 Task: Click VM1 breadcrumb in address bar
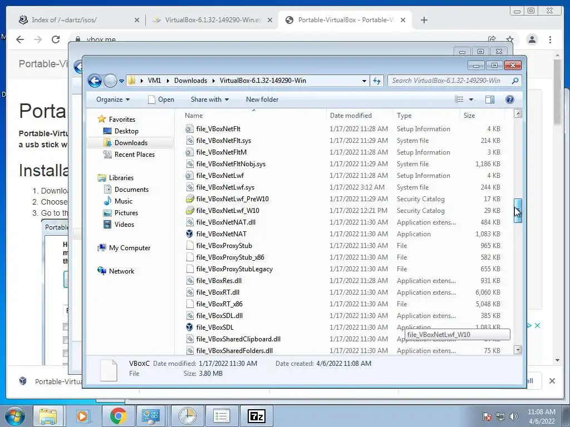point(154,81)
